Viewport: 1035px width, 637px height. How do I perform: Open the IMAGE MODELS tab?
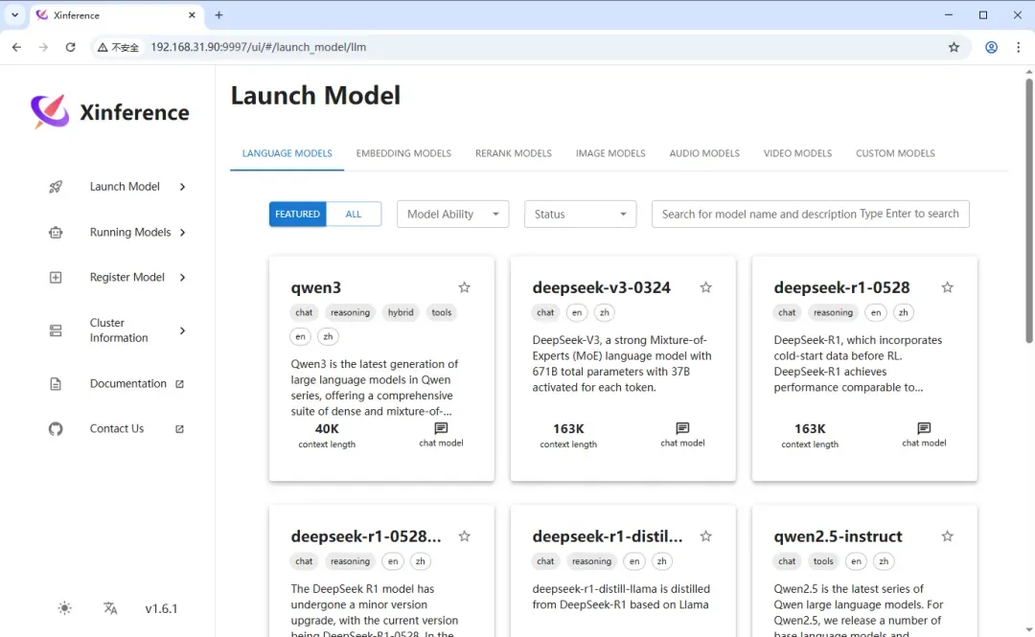click(x=610, y=153)
